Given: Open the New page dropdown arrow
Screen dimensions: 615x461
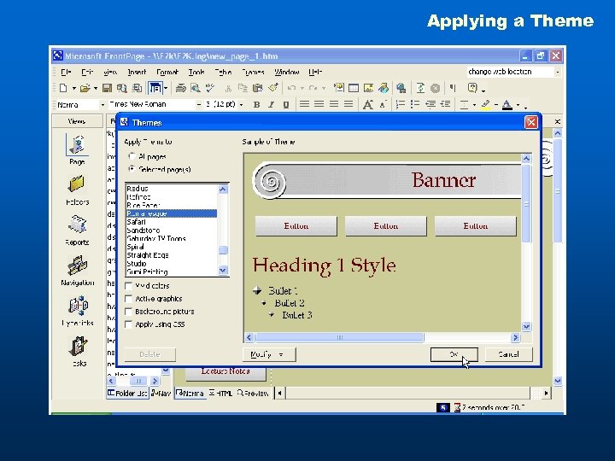Looking at the screenshot, I should tap(73, 89).
